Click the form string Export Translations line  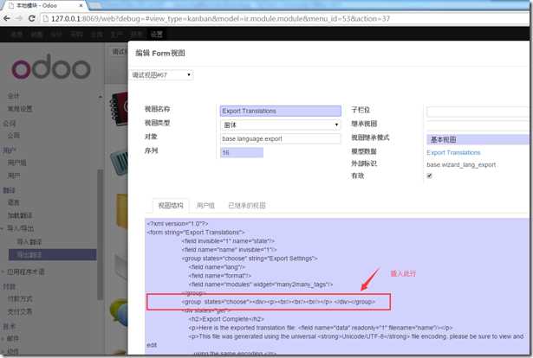click(196, 233)
